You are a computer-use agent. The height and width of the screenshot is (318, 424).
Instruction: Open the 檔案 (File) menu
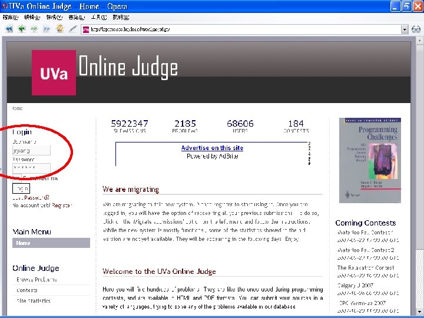[x=10, y=17]
